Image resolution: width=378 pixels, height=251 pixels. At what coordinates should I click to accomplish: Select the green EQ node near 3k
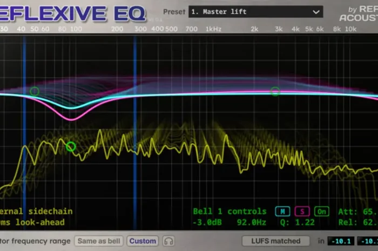pos(275,91)
